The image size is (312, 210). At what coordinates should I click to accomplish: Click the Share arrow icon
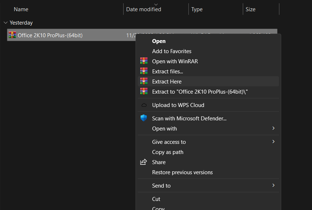[143, 162]
